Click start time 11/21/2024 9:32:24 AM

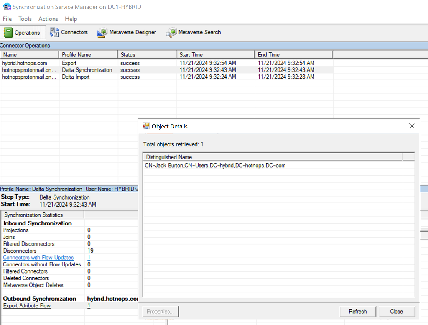pyautogui.click(x=207, y=77)
